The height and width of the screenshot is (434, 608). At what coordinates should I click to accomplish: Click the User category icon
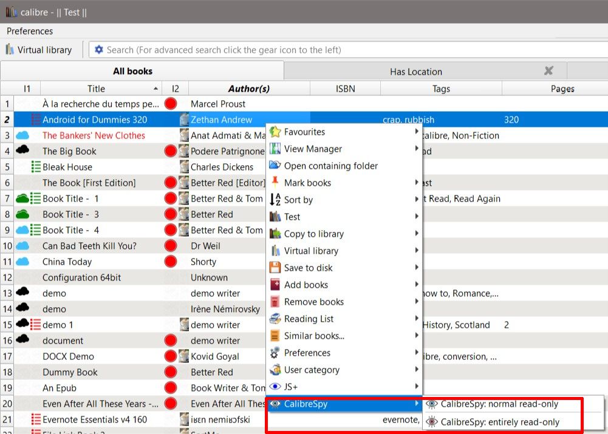click(x=275, y=370)
